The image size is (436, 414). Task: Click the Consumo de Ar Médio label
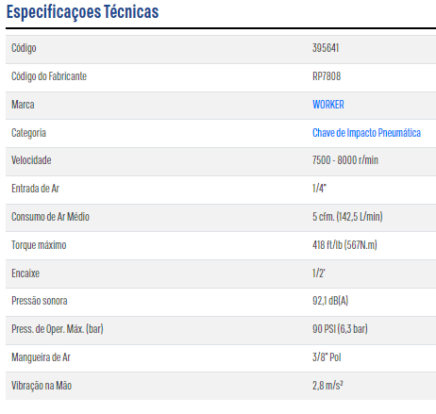[50, 217]
